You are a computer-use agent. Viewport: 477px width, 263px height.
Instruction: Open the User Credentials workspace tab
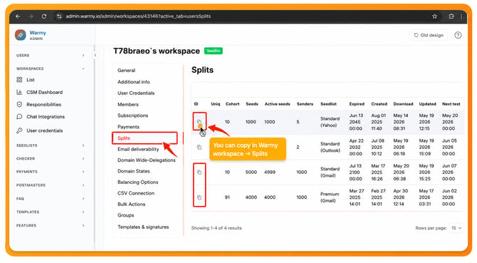point(136,93)
